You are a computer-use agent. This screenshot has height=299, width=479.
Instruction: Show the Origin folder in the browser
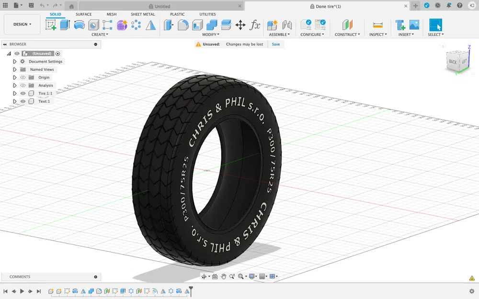point(23,77)
